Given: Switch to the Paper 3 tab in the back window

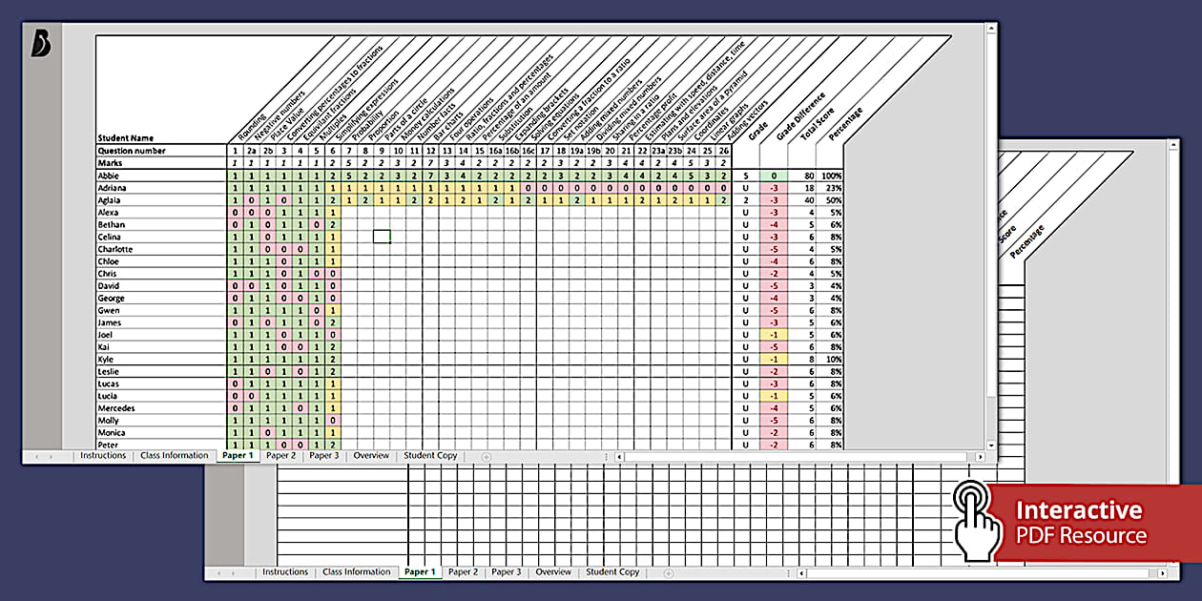Looking at the screenshot, I should pos(506,572).
